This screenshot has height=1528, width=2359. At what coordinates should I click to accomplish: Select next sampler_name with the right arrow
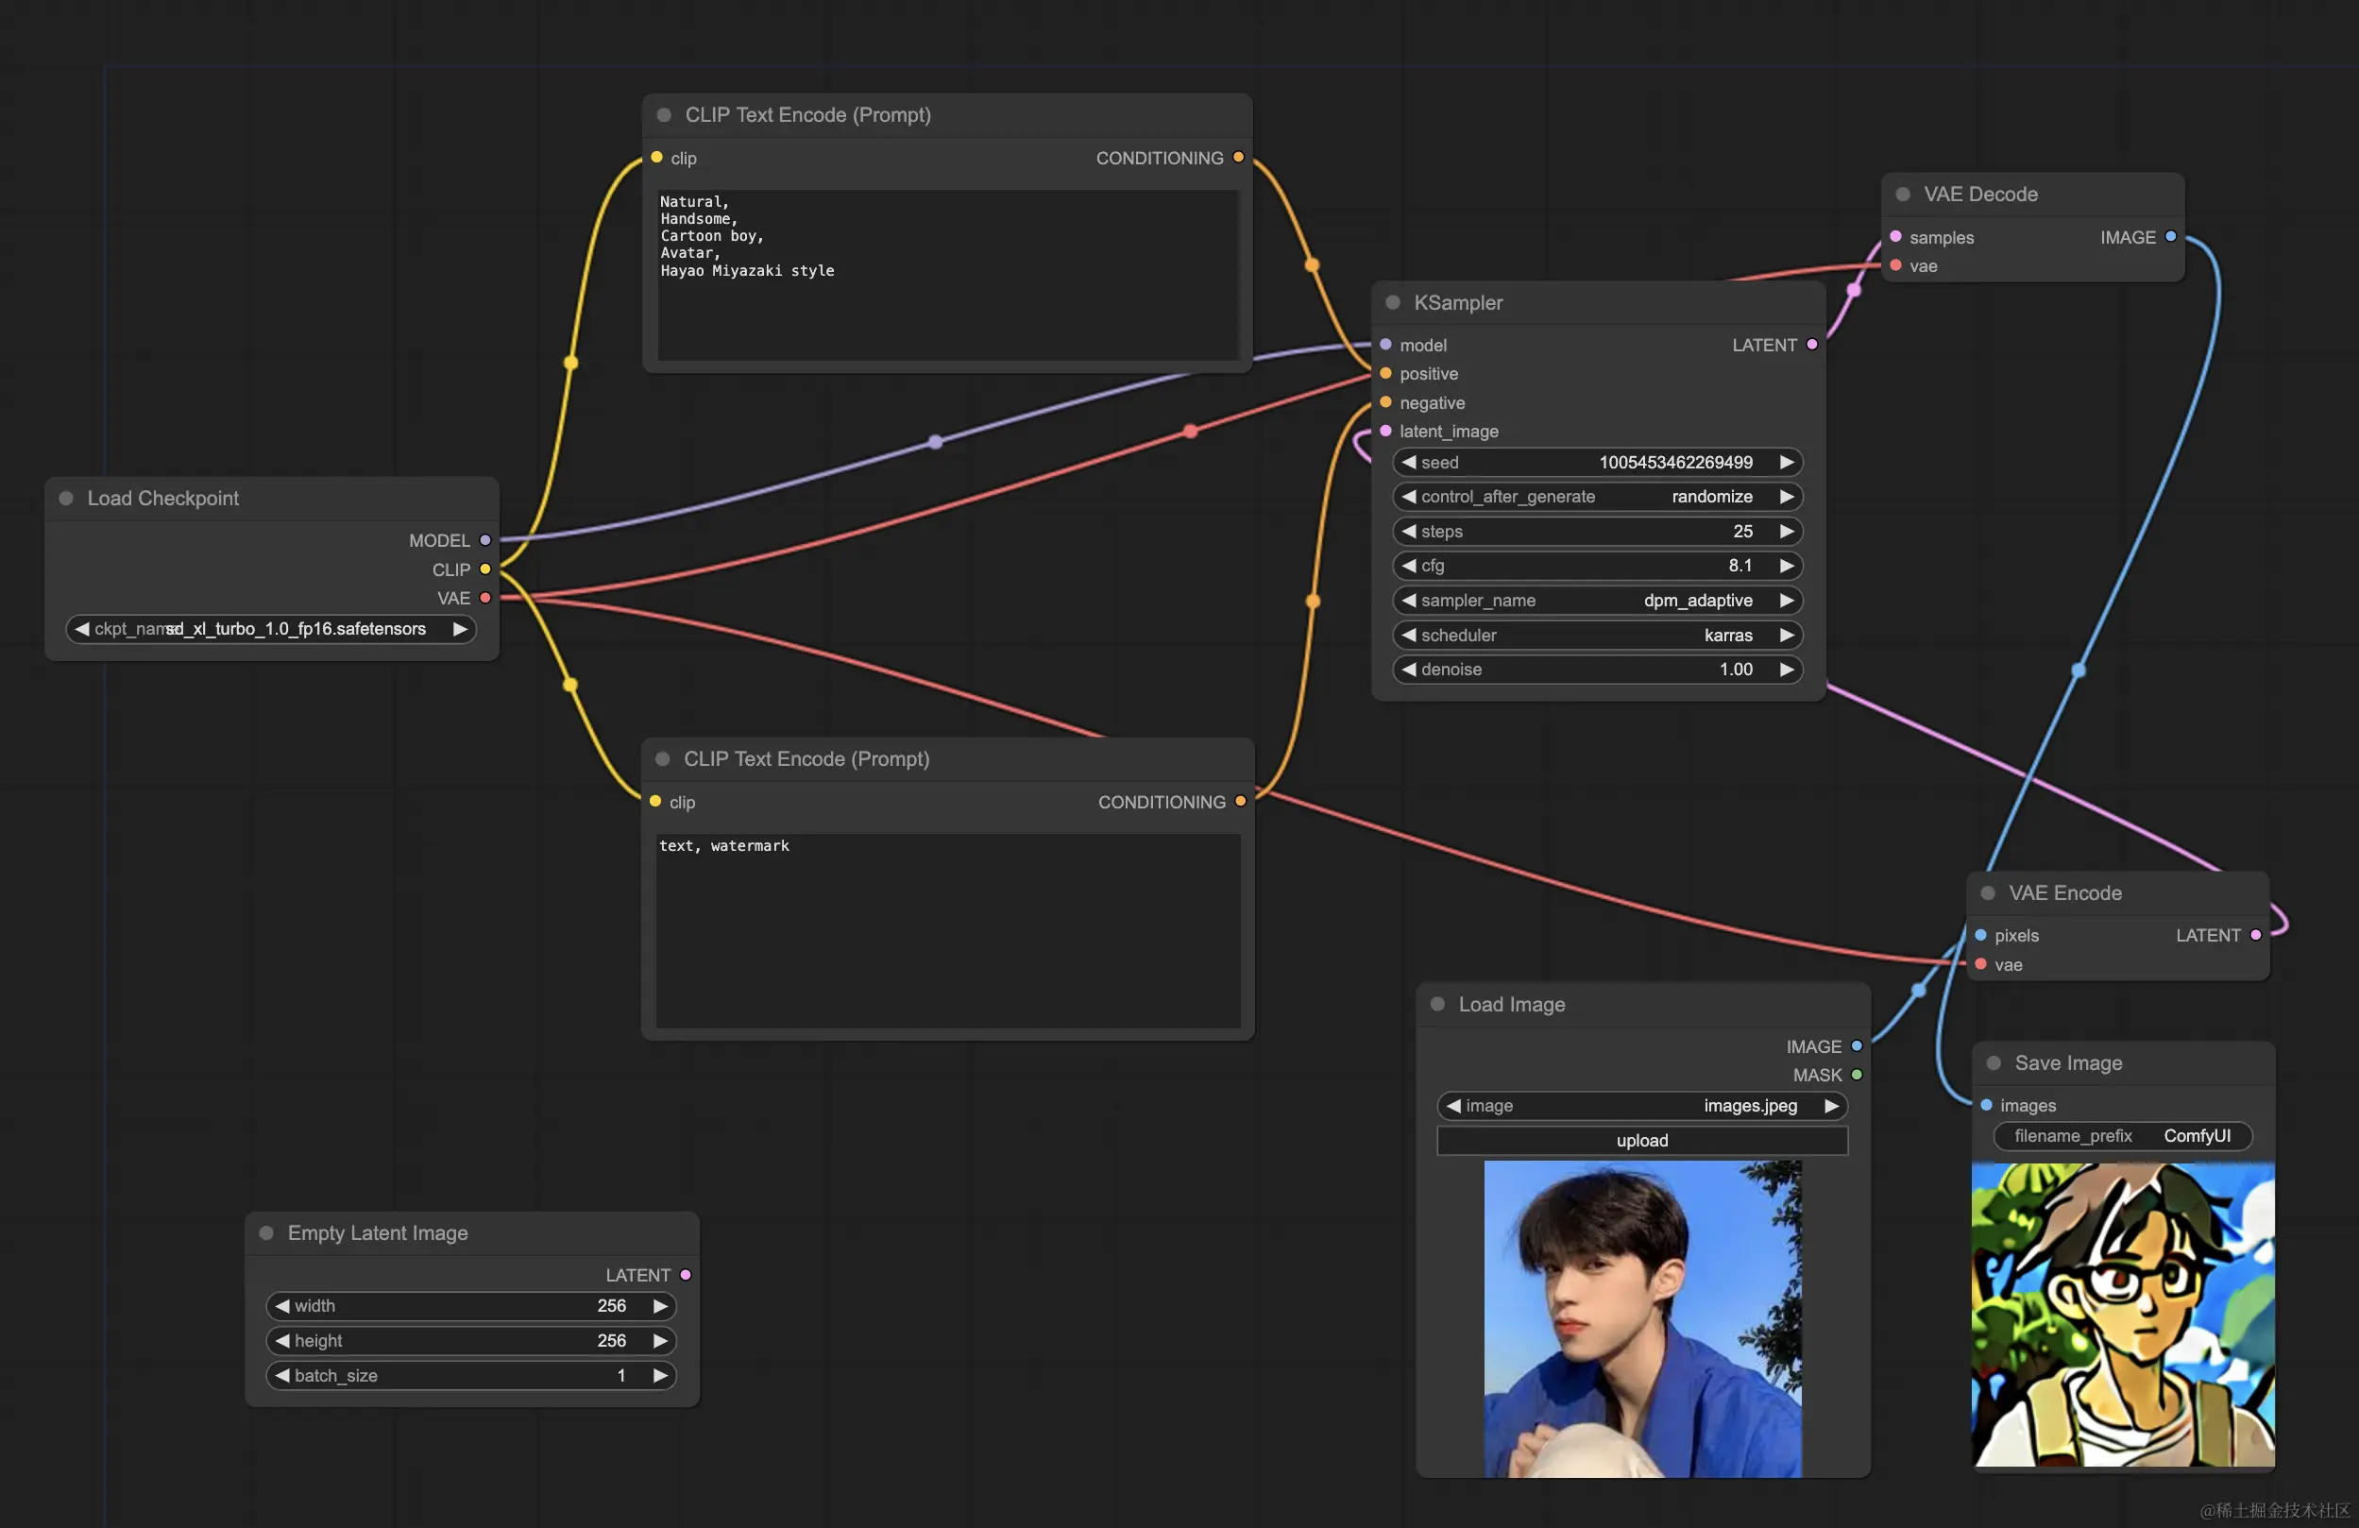[1786, 601]
